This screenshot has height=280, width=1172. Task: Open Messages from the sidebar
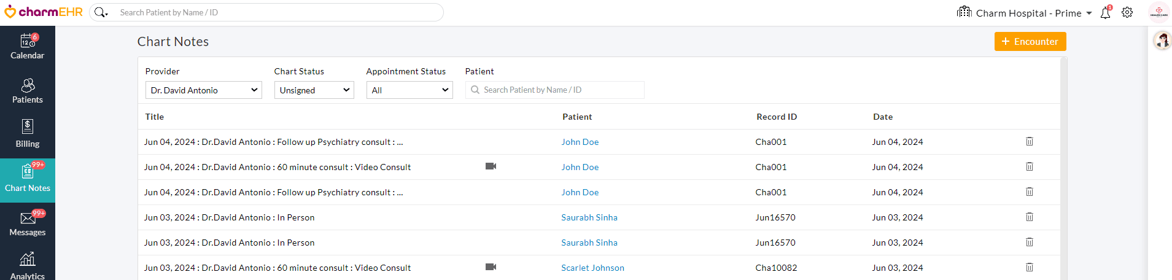[28, 224]
